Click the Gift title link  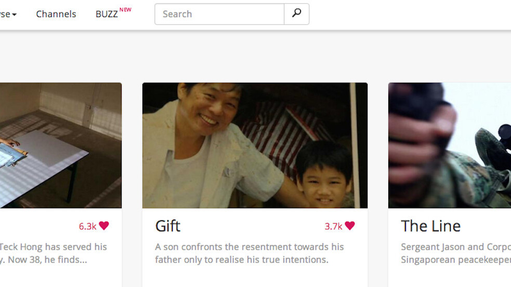pos(168,226)
